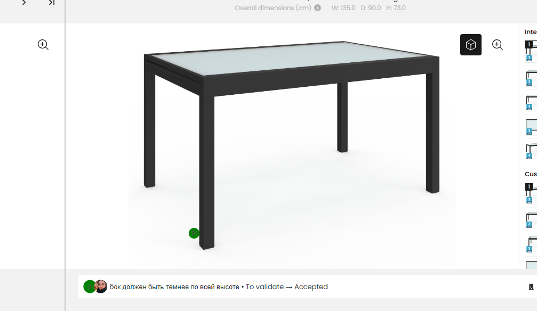Image resolution: width=537 pixels, height=311 pixels.
Task: Select first thumbnail in the Cus… section
Action: (x=531, y=194)
